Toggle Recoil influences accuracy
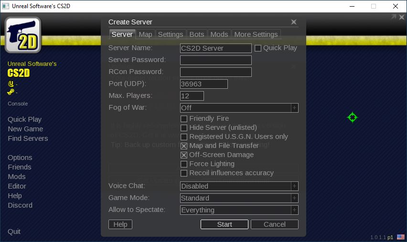The width and height of the screenshot is (407, 242). tap(184, 173)
